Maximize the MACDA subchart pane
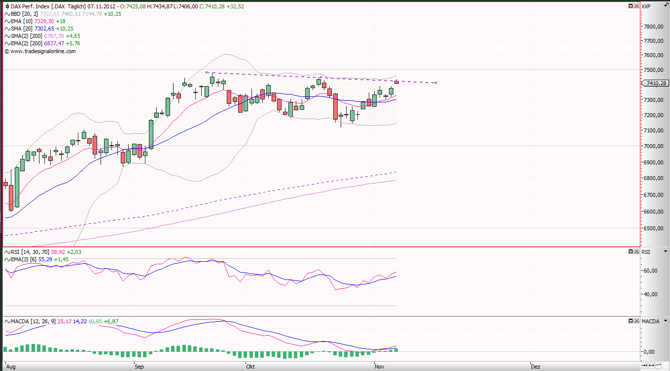The image size is (670, 371). 631,321
